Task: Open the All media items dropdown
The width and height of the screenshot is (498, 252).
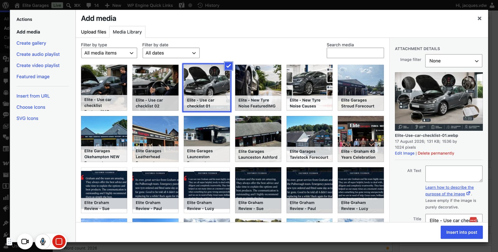Action: pyautogui.click(x=109, y=53)
